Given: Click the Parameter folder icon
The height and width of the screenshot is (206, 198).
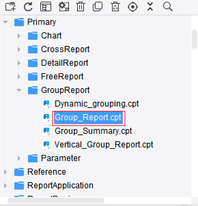Looking at the screenshot, I should click(x=33, y=158).
